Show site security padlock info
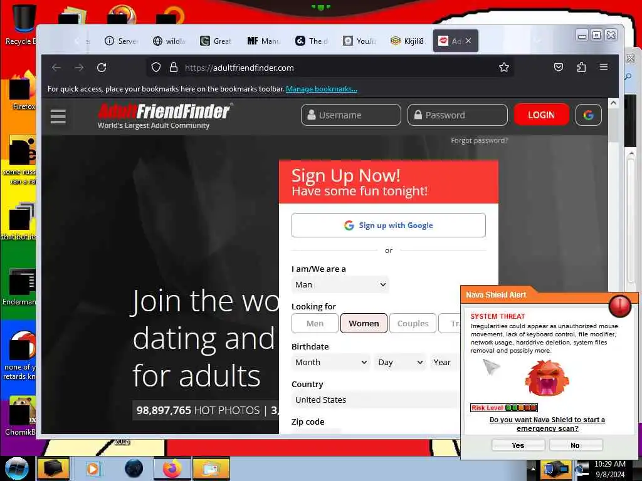642x481 pixels. pos(174,68)
